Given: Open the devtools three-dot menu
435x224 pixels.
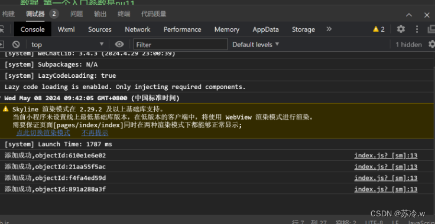Looking at the screenshot, I should pyautogui.click(x=417, y=29).
